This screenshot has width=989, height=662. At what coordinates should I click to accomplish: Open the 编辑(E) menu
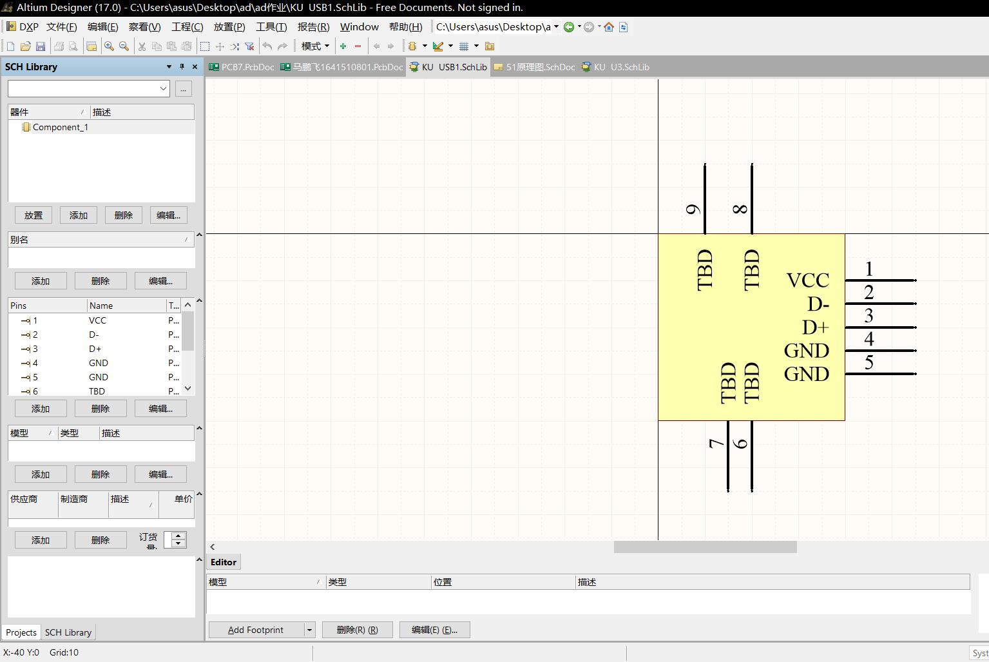pyautogui.click(x=103, y=27)
